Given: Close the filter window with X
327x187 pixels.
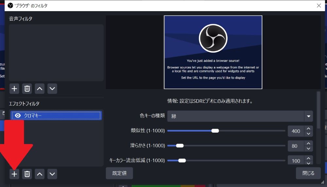Looking at the screenshot, I should click(319, 6).
